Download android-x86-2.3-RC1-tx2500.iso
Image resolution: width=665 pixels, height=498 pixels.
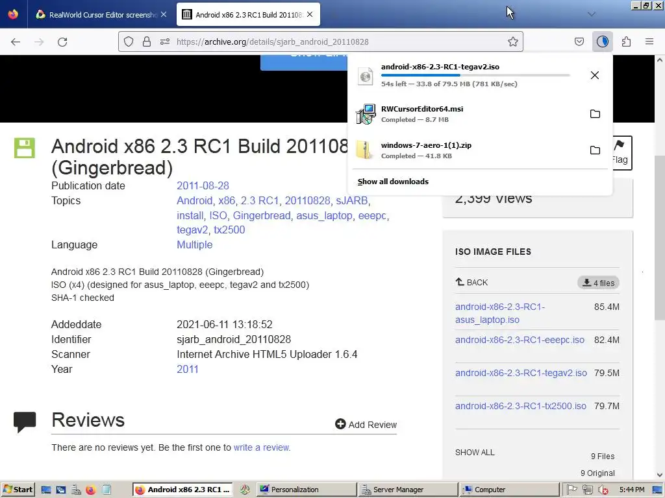coord(520,406)
